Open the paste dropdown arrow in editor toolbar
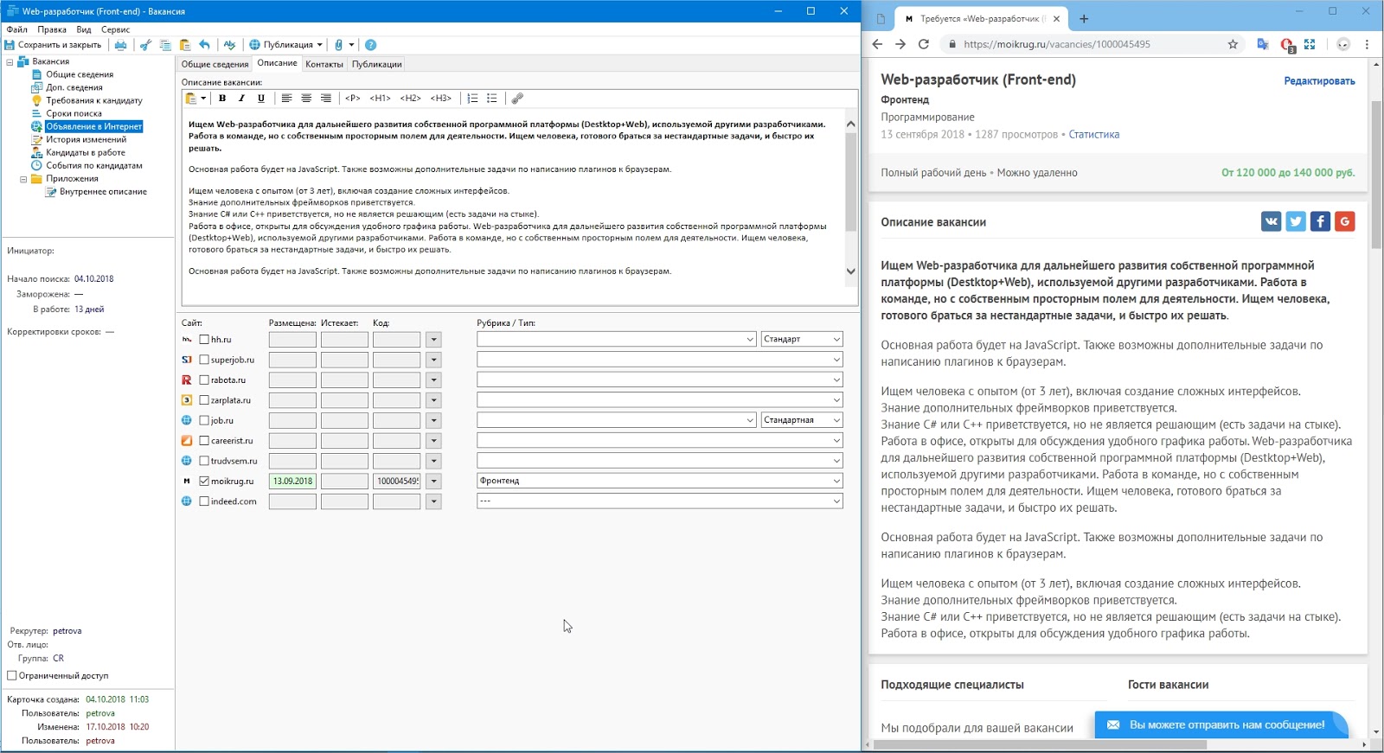 203,99
